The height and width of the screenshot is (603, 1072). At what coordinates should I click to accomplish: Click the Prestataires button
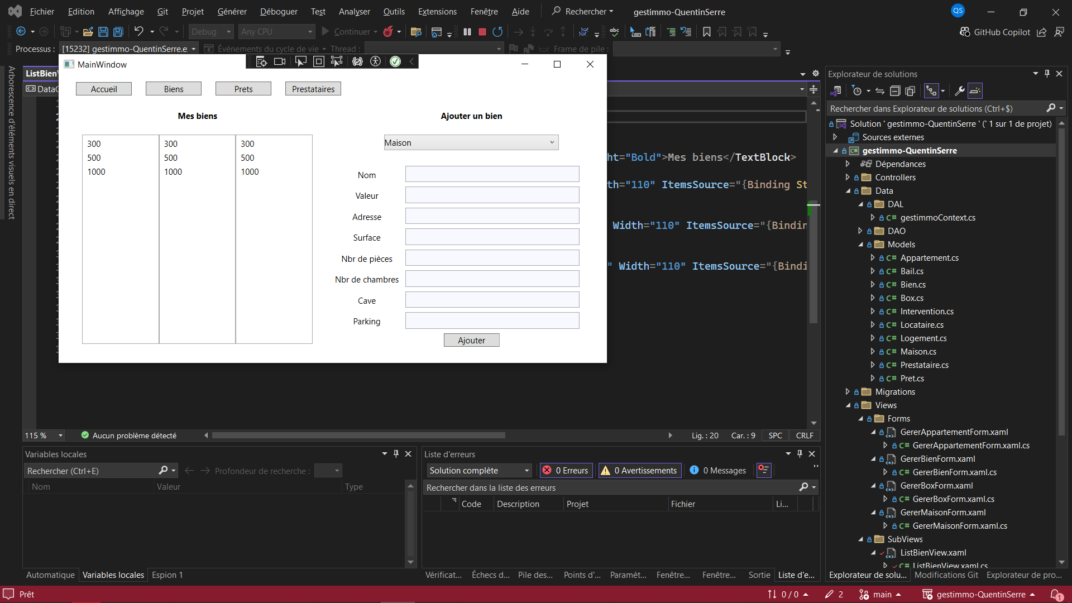click(x=313, y=89)
